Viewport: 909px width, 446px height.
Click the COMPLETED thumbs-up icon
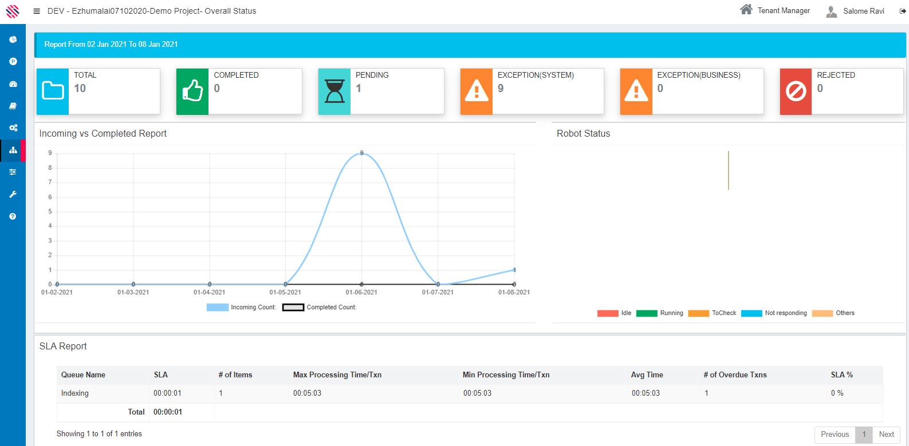(192, 91)
